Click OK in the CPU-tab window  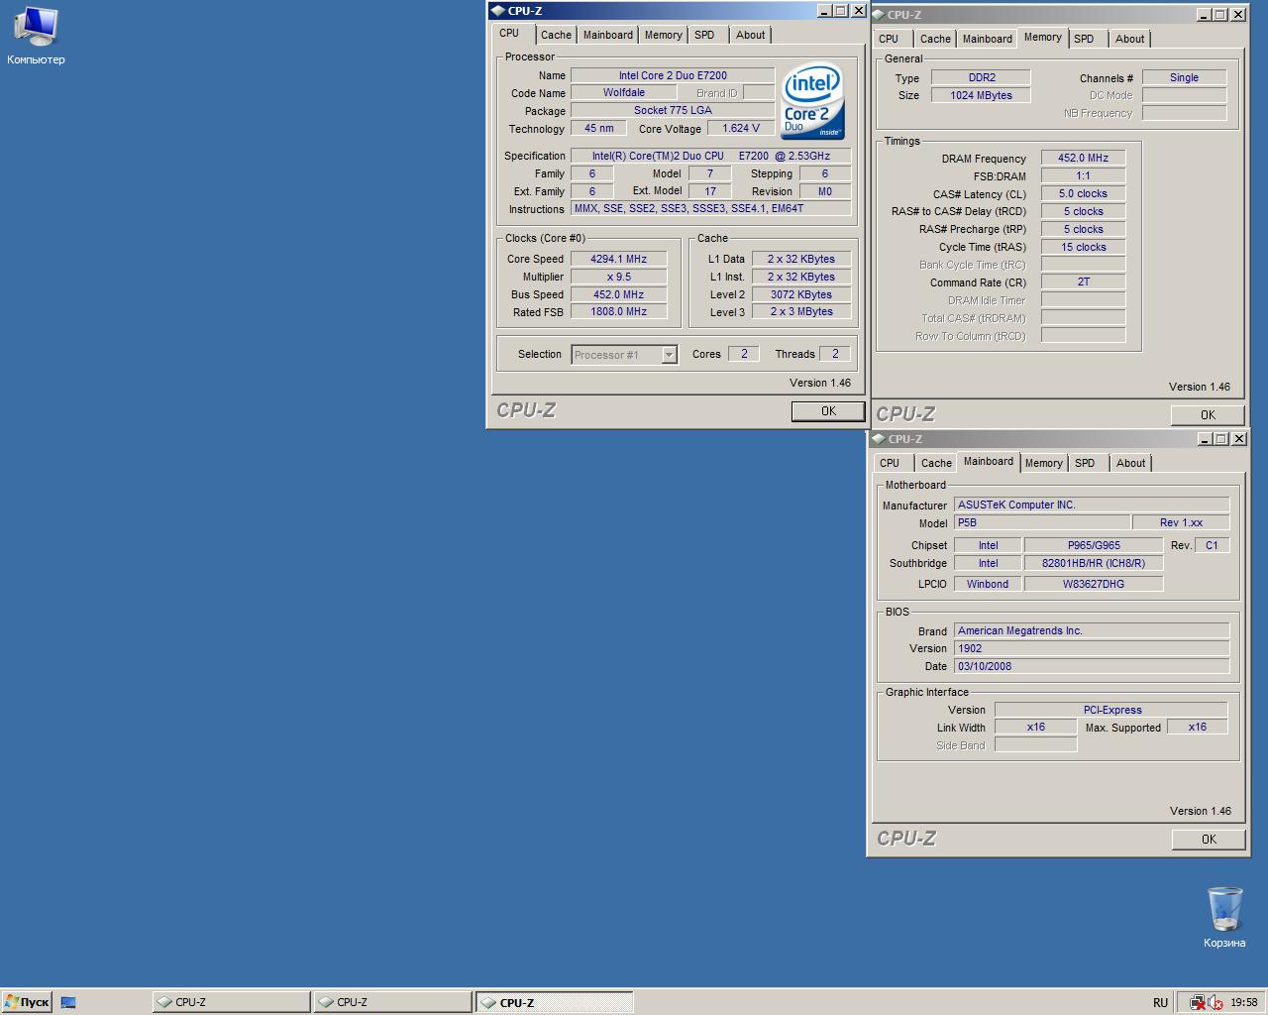pos(828,411)
